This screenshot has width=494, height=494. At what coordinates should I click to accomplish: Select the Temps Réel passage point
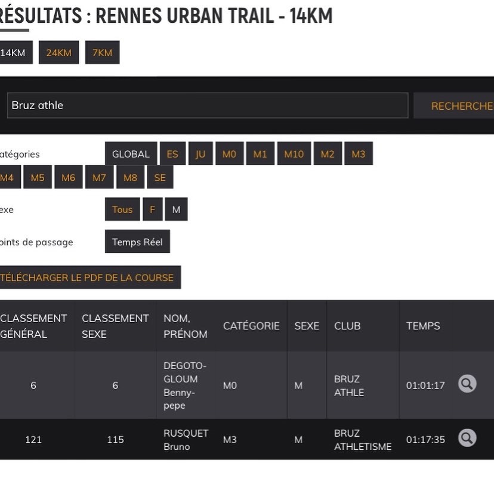[137, 242]
